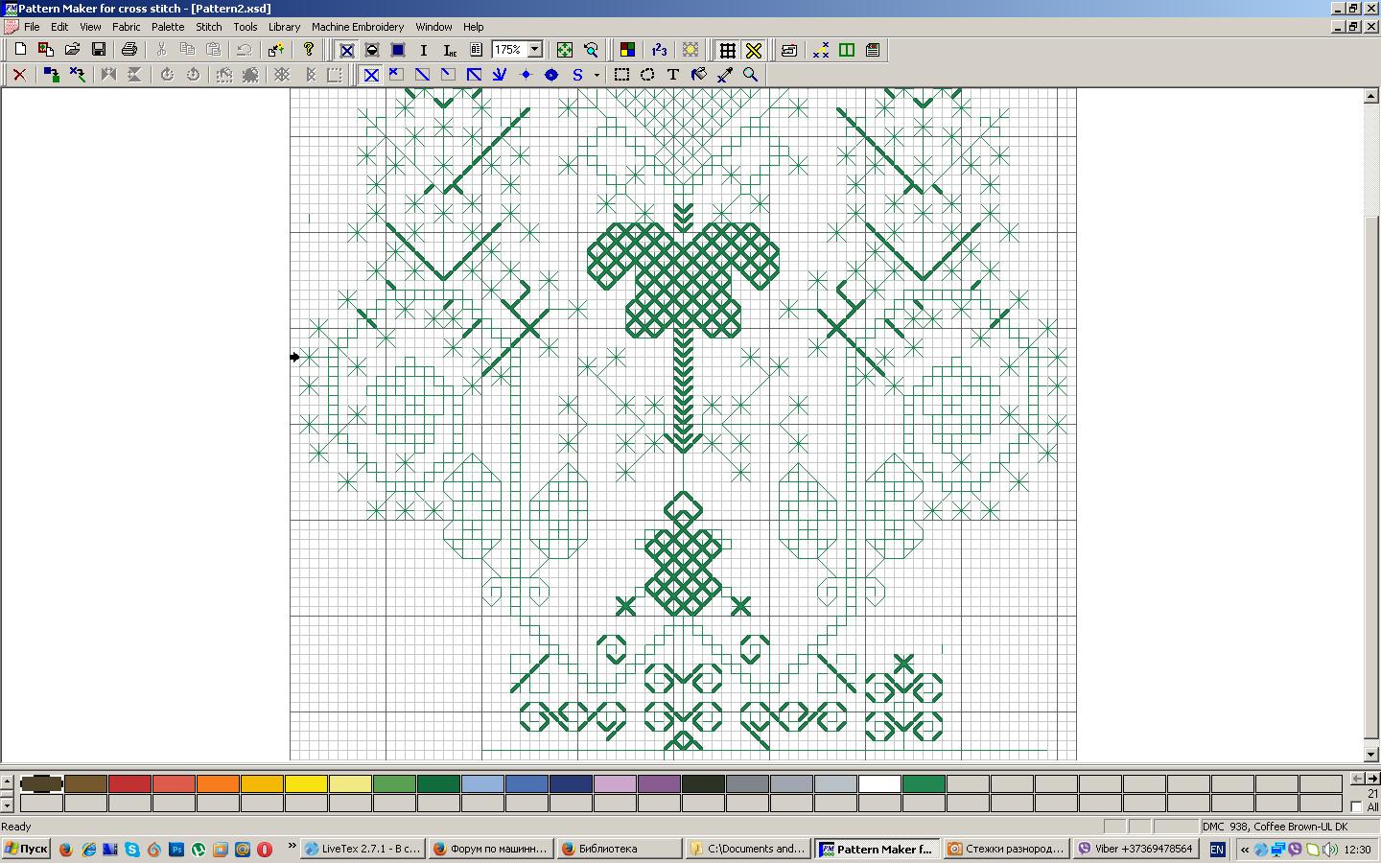
Task: Open the Fabric menu
Action: (x=127, y=27)
